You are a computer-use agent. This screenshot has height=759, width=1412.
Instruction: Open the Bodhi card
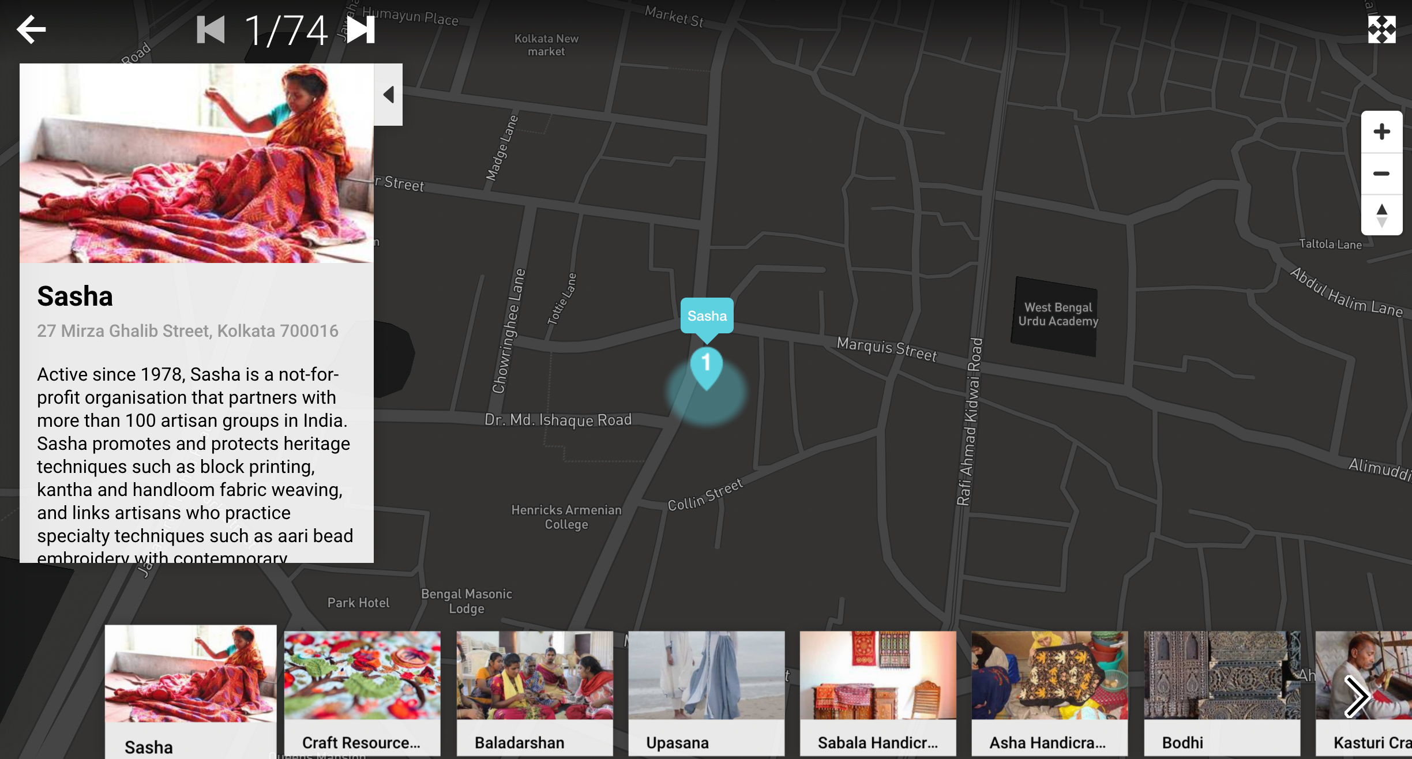pyautogui.click(x=1222, y=694)
